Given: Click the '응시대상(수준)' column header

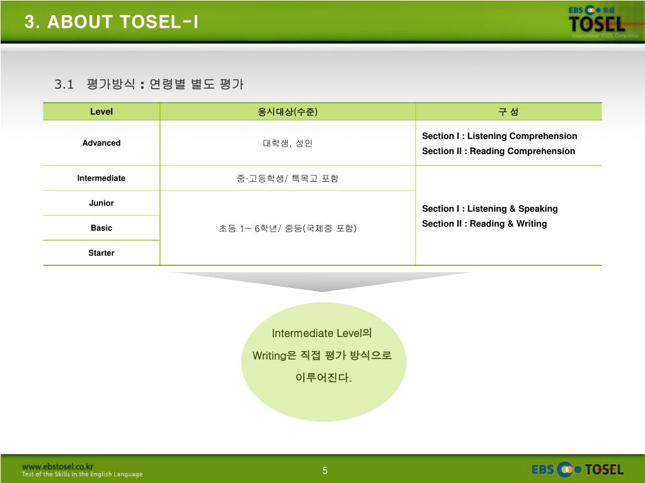Looking at the screenshot, I should pos(287,112).
